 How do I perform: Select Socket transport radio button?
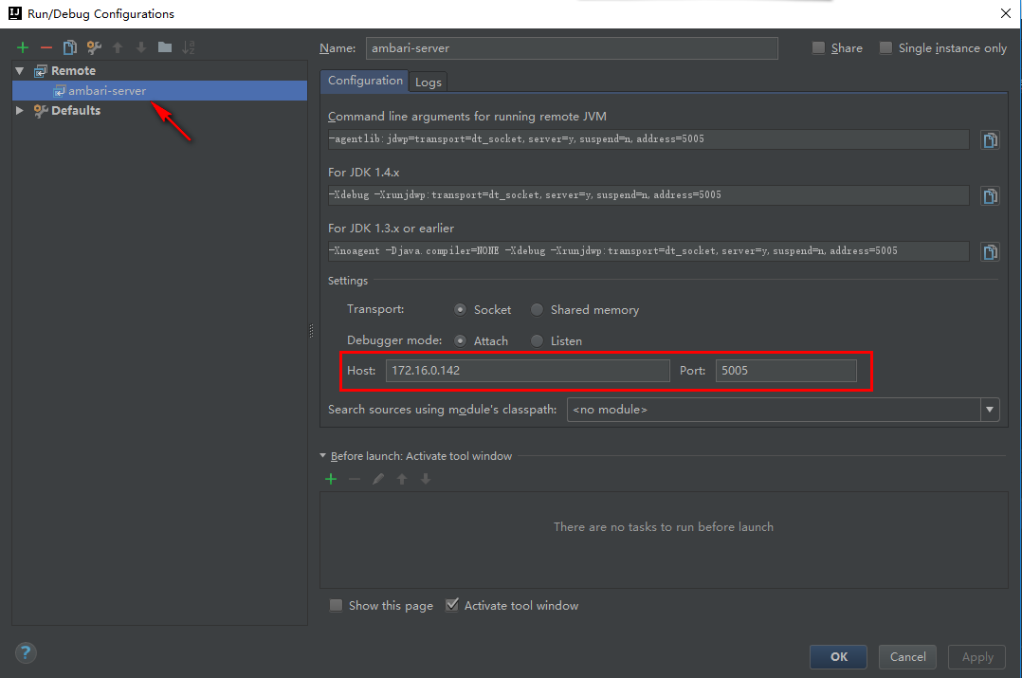[x=460, y=310]
